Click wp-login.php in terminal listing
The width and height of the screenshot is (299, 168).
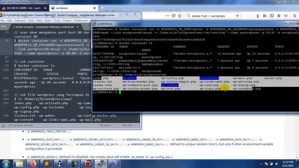210,89
